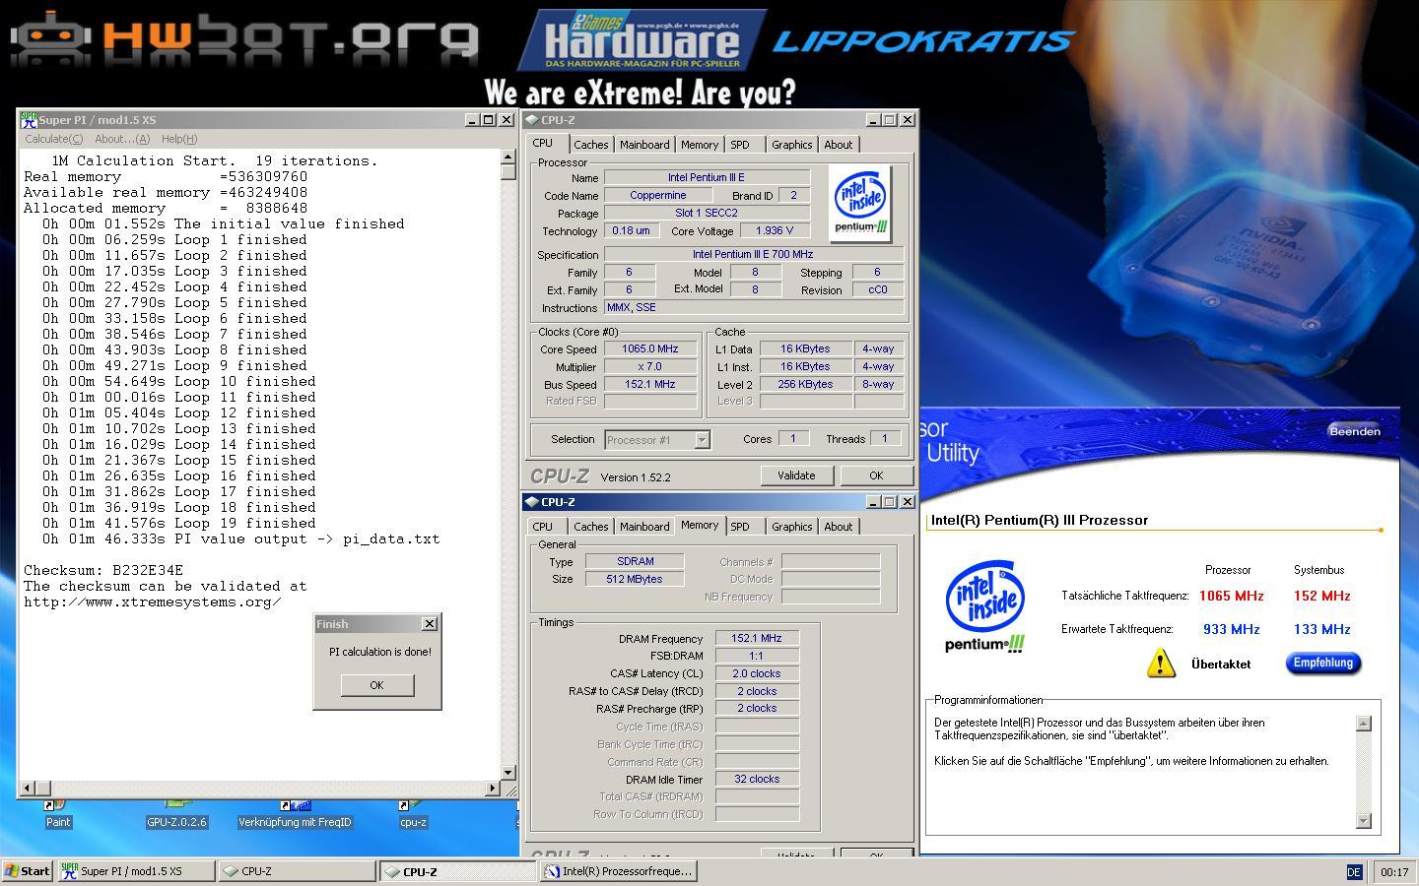Open the Verknüpfung mit FreqID desktop shortcut
Image resolution: width=1419 pixels, height=886 pixels.
295,815
